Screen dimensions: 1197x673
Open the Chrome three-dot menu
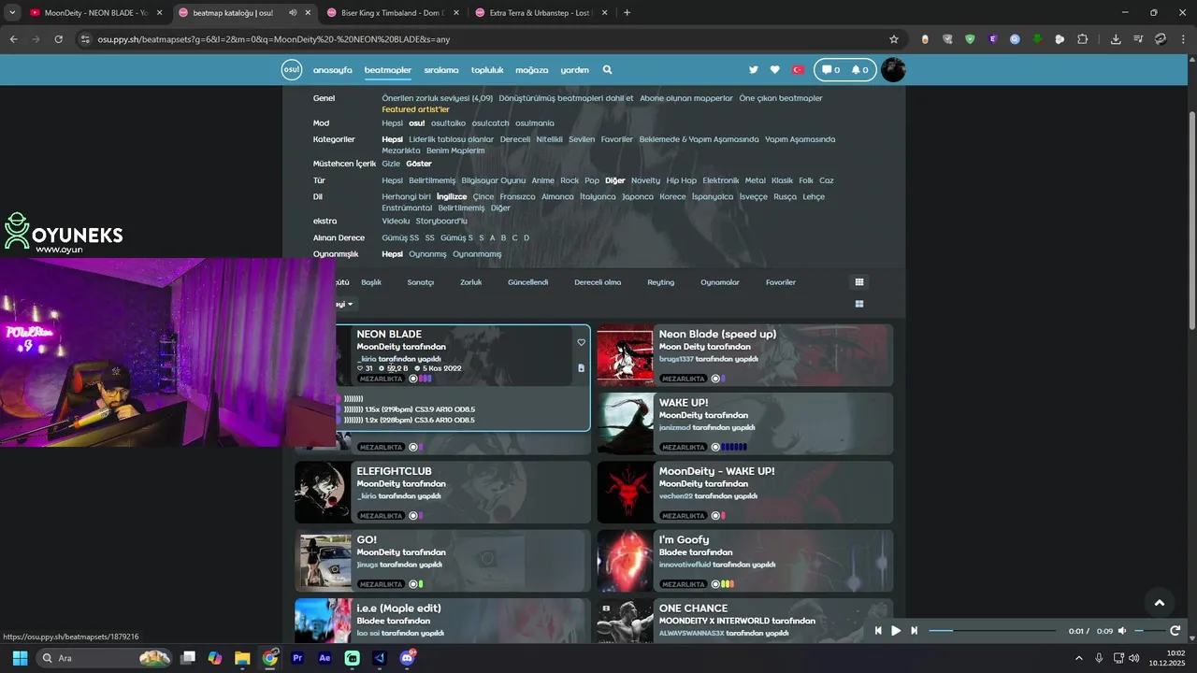click(x=1182, y=39)
